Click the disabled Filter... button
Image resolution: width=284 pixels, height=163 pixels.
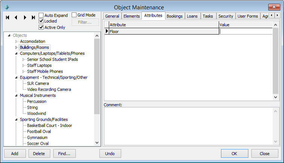(x=85, y=22)
